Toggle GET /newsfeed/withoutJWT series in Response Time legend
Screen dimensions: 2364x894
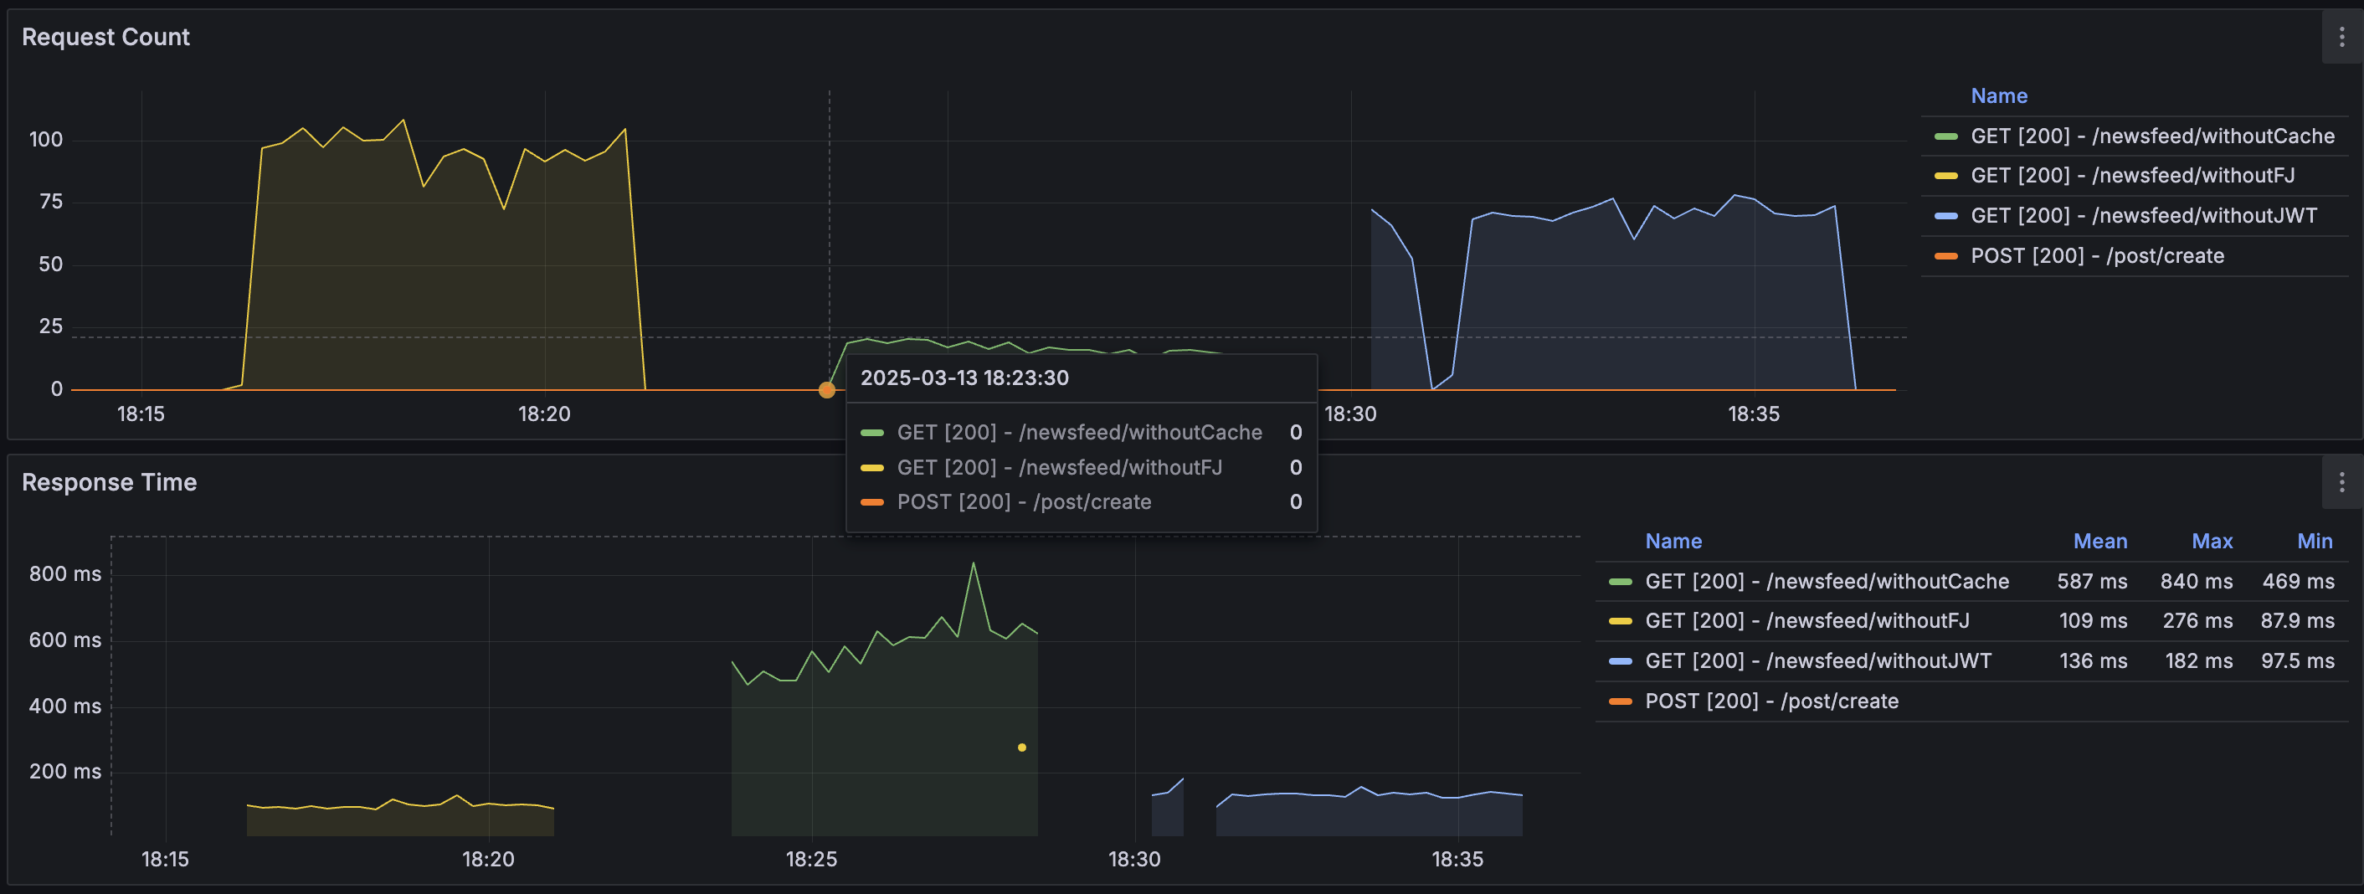pyautogui.click(x=1818, y=660)
